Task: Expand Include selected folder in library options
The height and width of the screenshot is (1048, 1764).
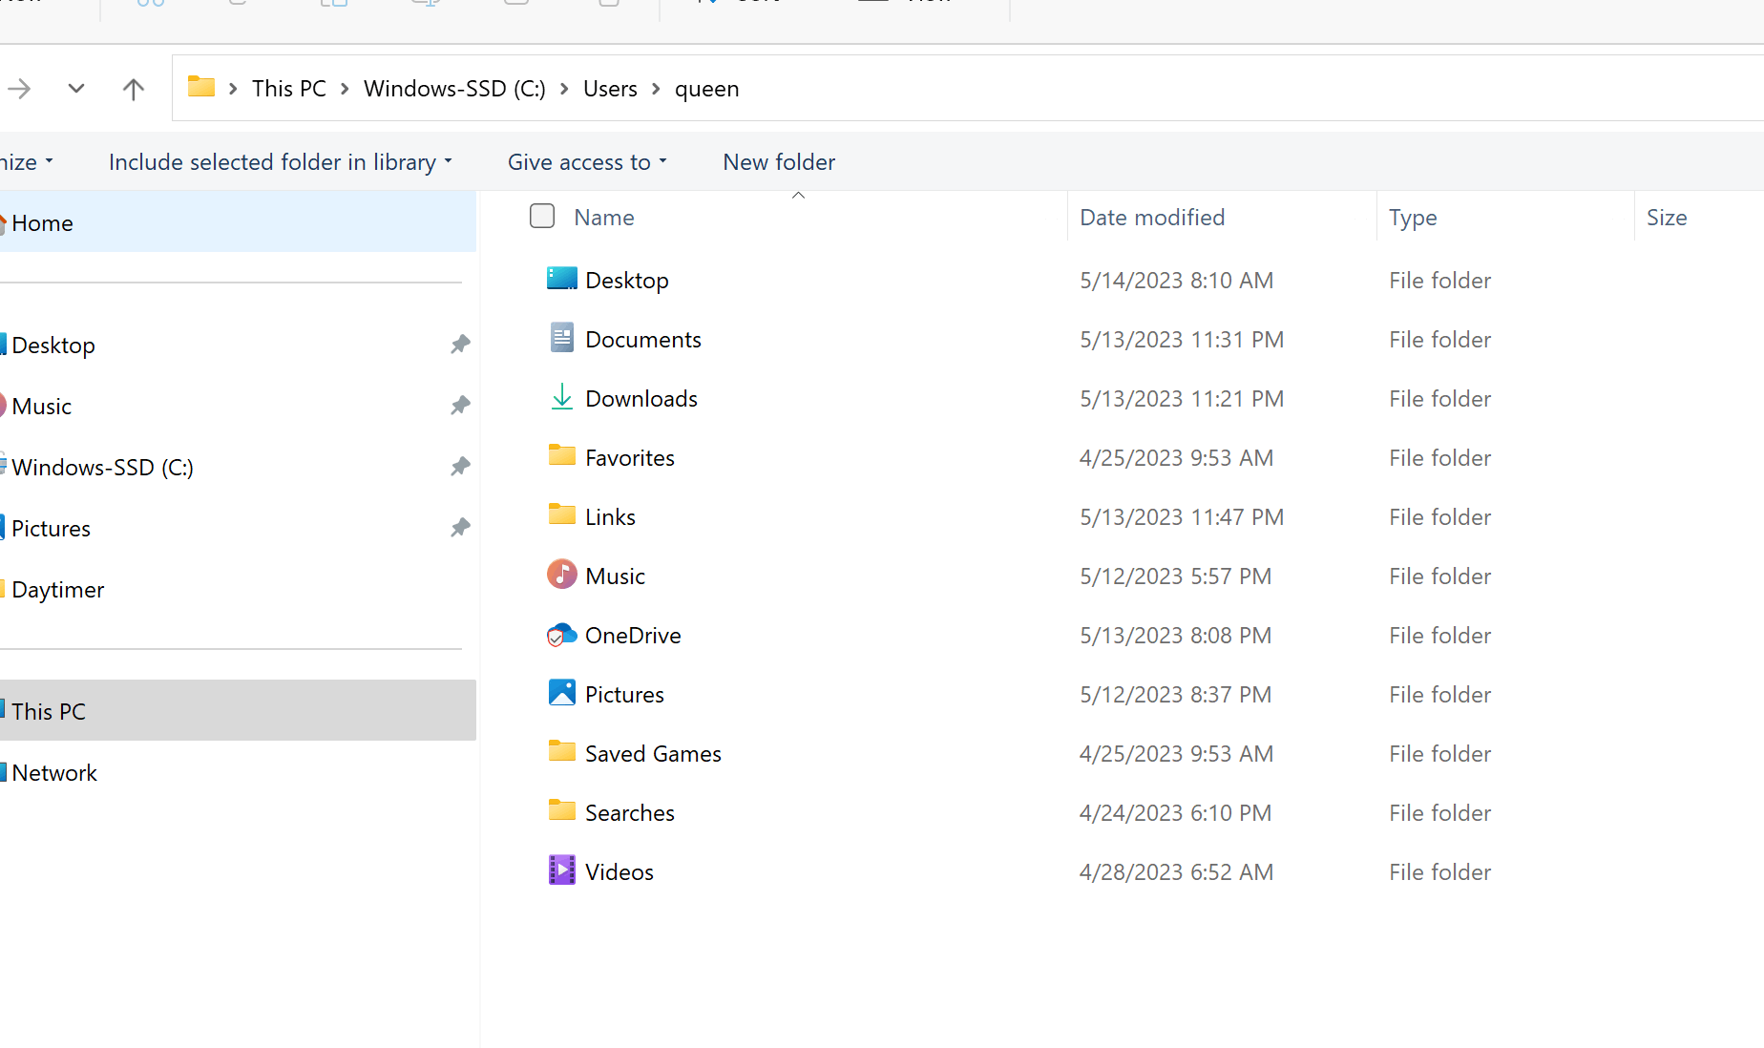Action: (x=279, y=161)
